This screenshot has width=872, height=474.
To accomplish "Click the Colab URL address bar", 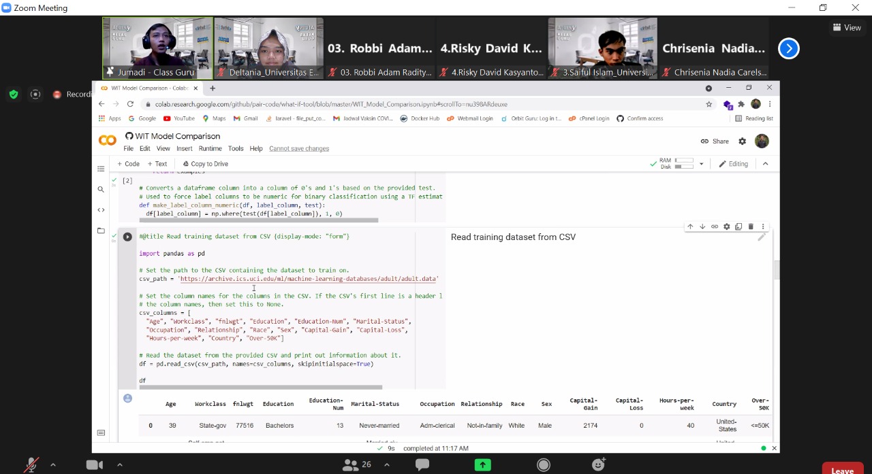I will [x=422, y=104].
